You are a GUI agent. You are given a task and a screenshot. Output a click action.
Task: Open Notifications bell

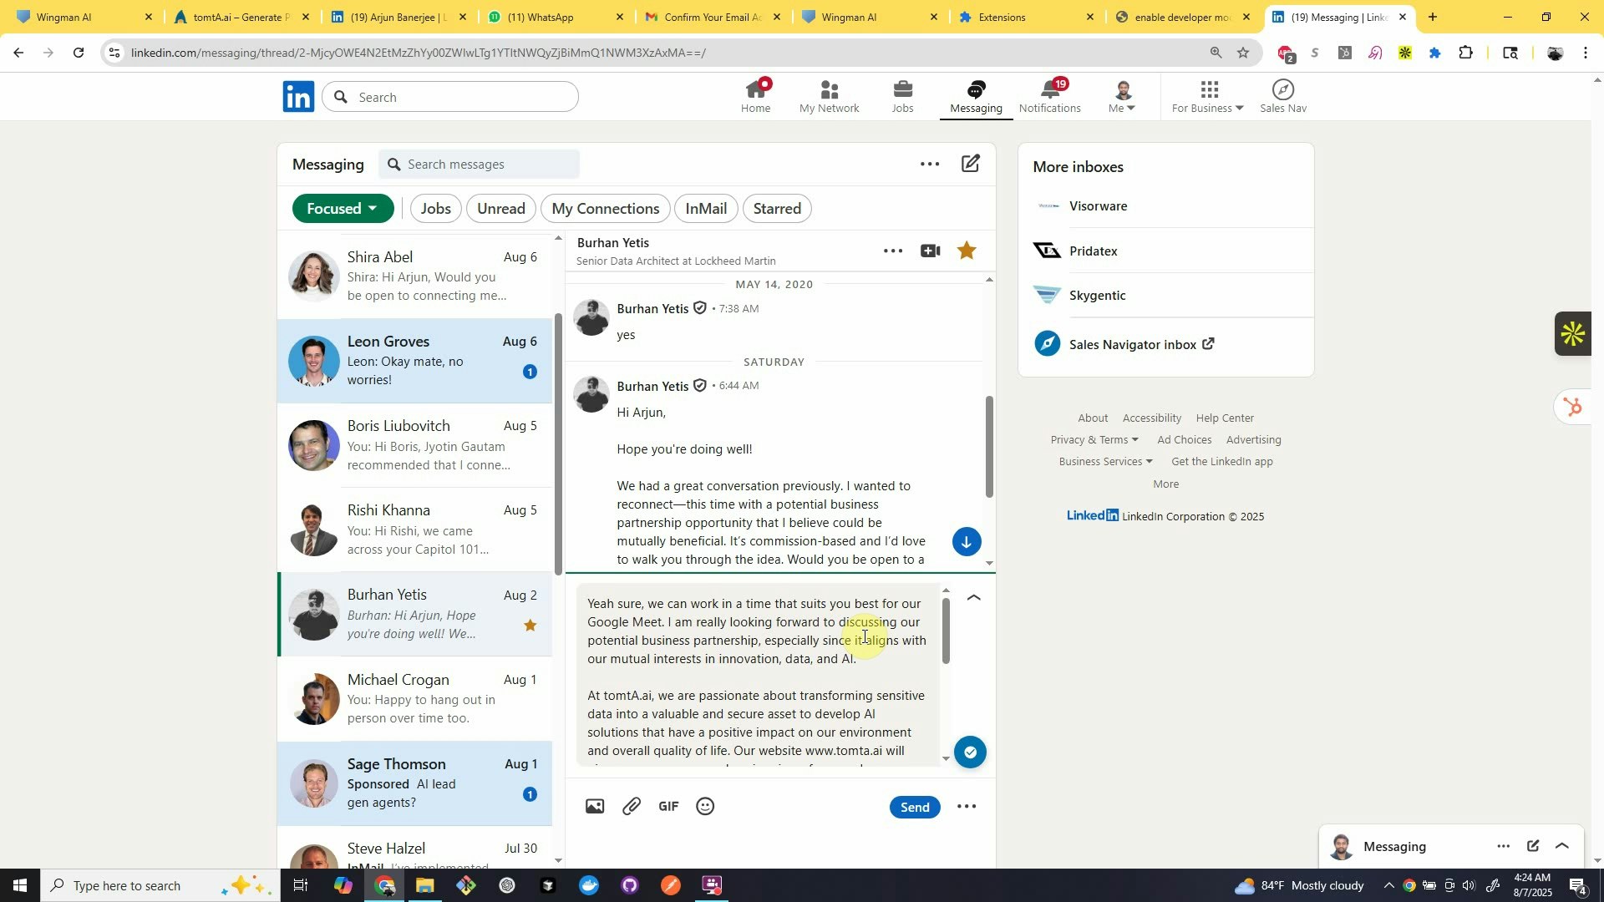click(x=1050, y=97)
